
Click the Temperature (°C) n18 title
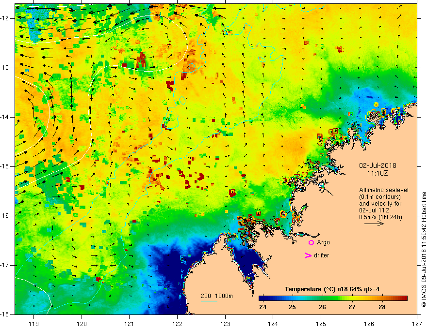pyautogui.click(x=332, y=289)
